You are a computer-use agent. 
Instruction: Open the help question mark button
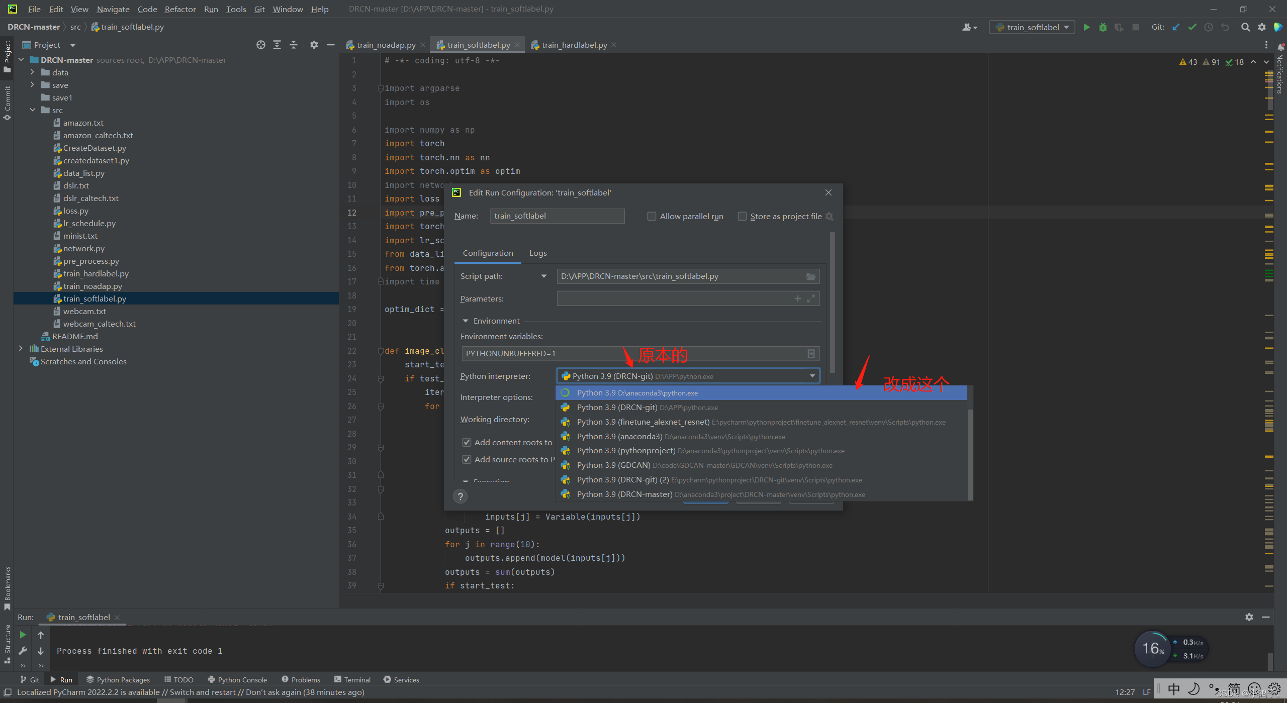click(460, 496)
